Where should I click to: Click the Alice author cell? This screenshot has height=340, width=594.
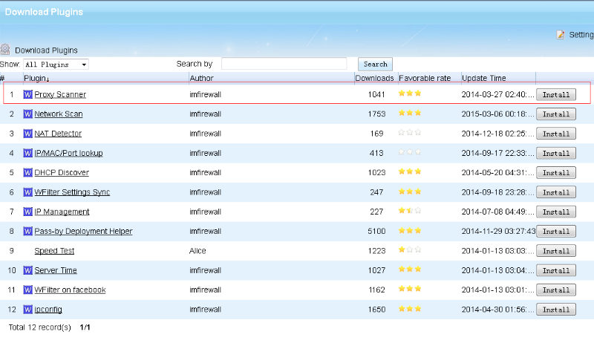198,251
